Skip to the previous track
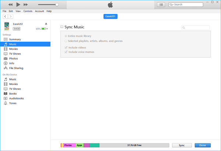The width and height of the screenshot is (221, 151). pos(10,4)
